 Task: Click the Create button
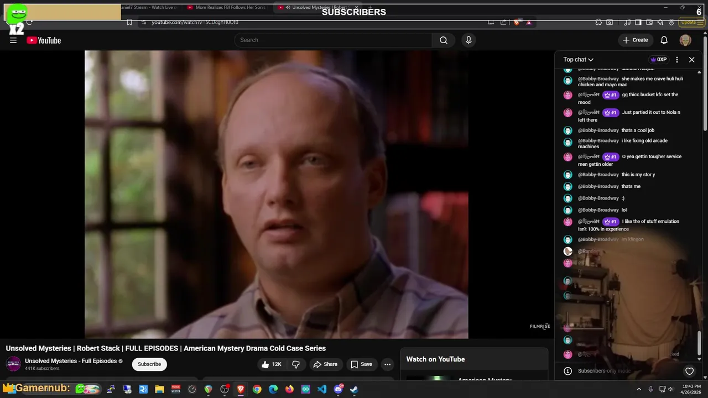635,40
